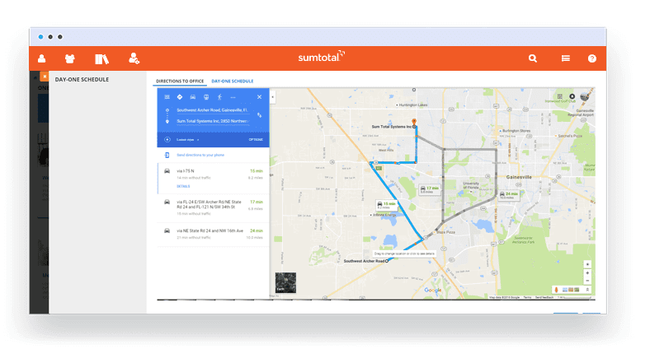Collapse the side panel with map arrow toggle
The width and height of the screenshot is (650, 349).
[272, 97]
